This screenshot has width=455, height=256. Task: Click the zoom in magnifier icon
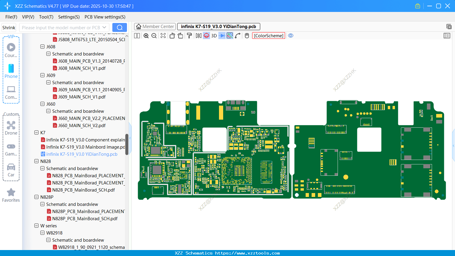(146, 36)
